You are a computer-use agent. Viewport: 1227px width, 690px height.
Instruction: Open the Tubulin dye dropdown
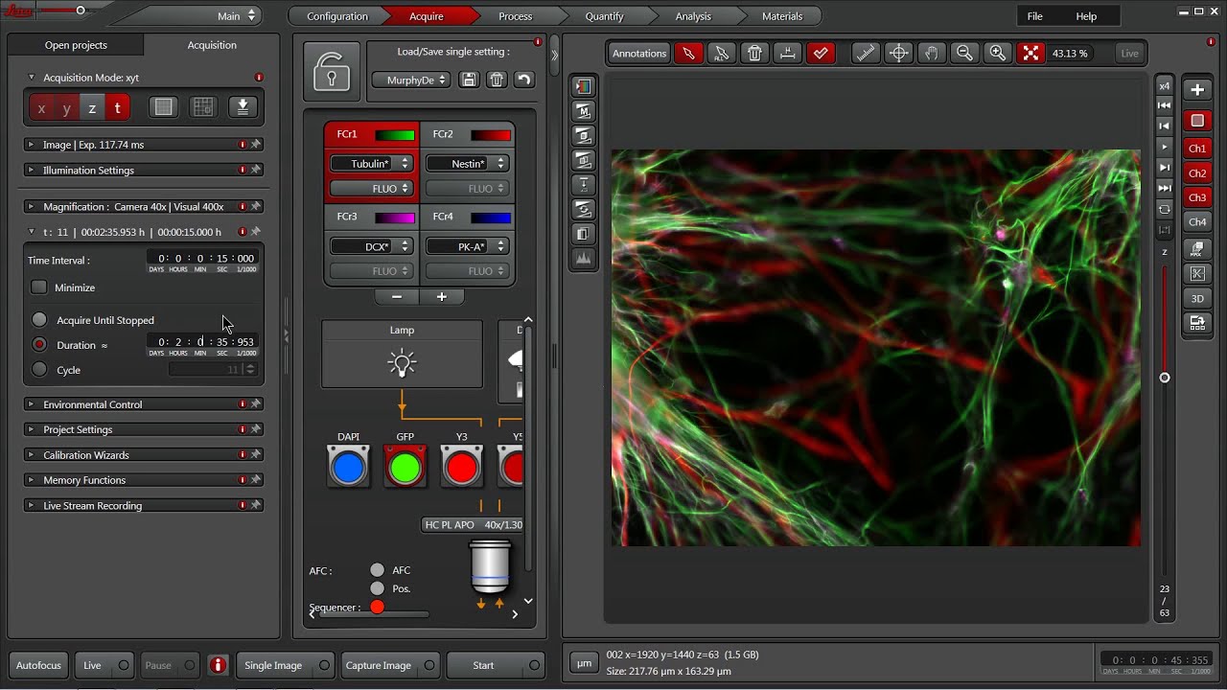(371, 164)
